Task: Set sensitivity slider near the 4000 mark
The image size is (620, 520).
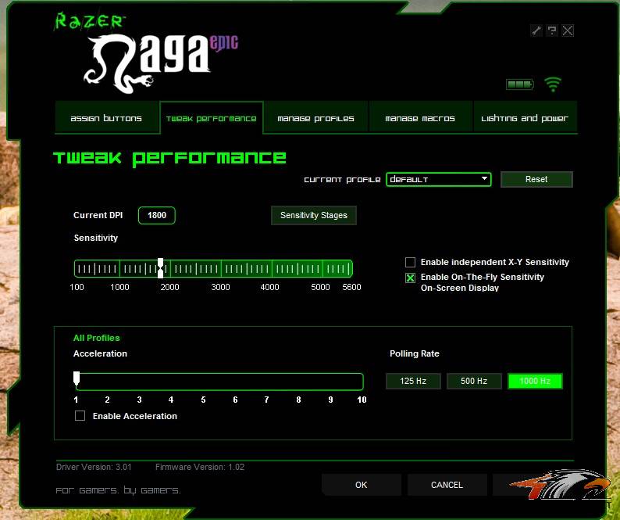Action: click(272, 269)
